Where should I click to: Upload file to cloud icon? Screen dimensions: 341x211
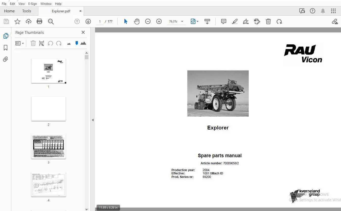tap(29, 21)
